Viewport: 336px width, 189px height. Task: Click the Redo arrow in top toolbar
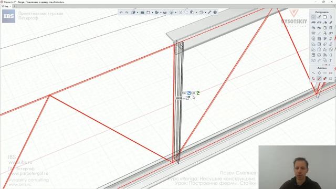127,13
